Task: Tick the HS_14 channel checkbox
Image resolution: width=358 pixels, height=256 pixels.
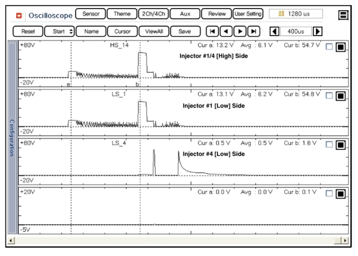Action: (x=329, y=46)
